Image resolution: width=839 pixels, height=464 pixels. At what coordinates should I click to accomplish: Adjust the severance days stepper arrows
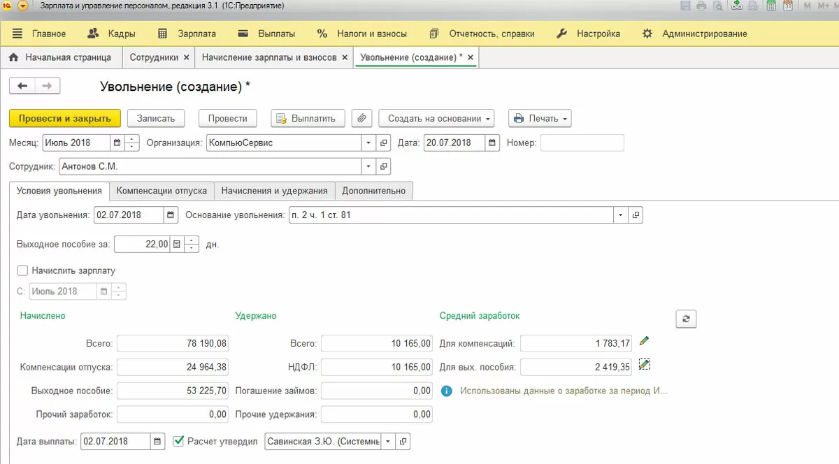[x=192, y=245]
